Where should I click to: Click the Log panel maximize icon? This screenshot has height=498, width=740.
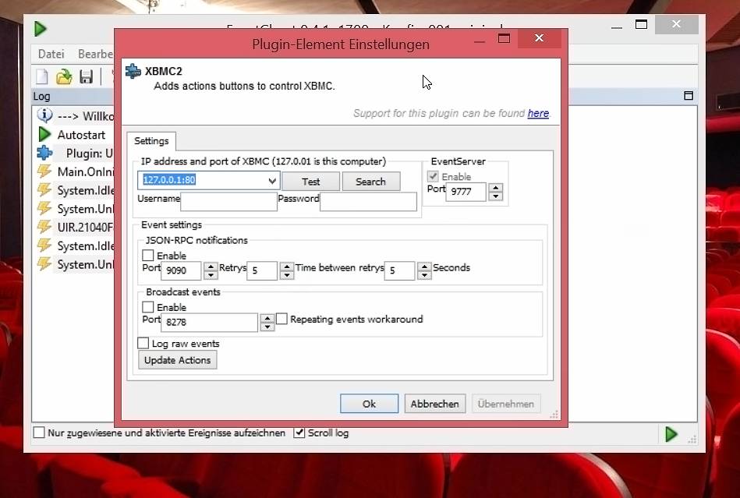point(689,96)
